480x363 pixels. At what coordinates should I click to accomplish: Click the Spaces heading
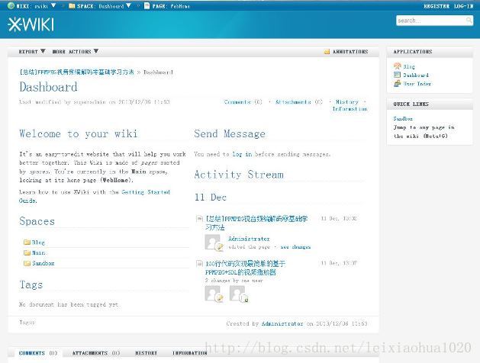(x=37, y=221)
